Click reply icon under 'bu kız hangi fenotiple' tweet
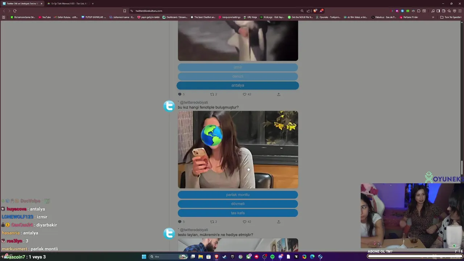This screenshot has width=464, height=261. pyautogui.click(x=180, y=221)
